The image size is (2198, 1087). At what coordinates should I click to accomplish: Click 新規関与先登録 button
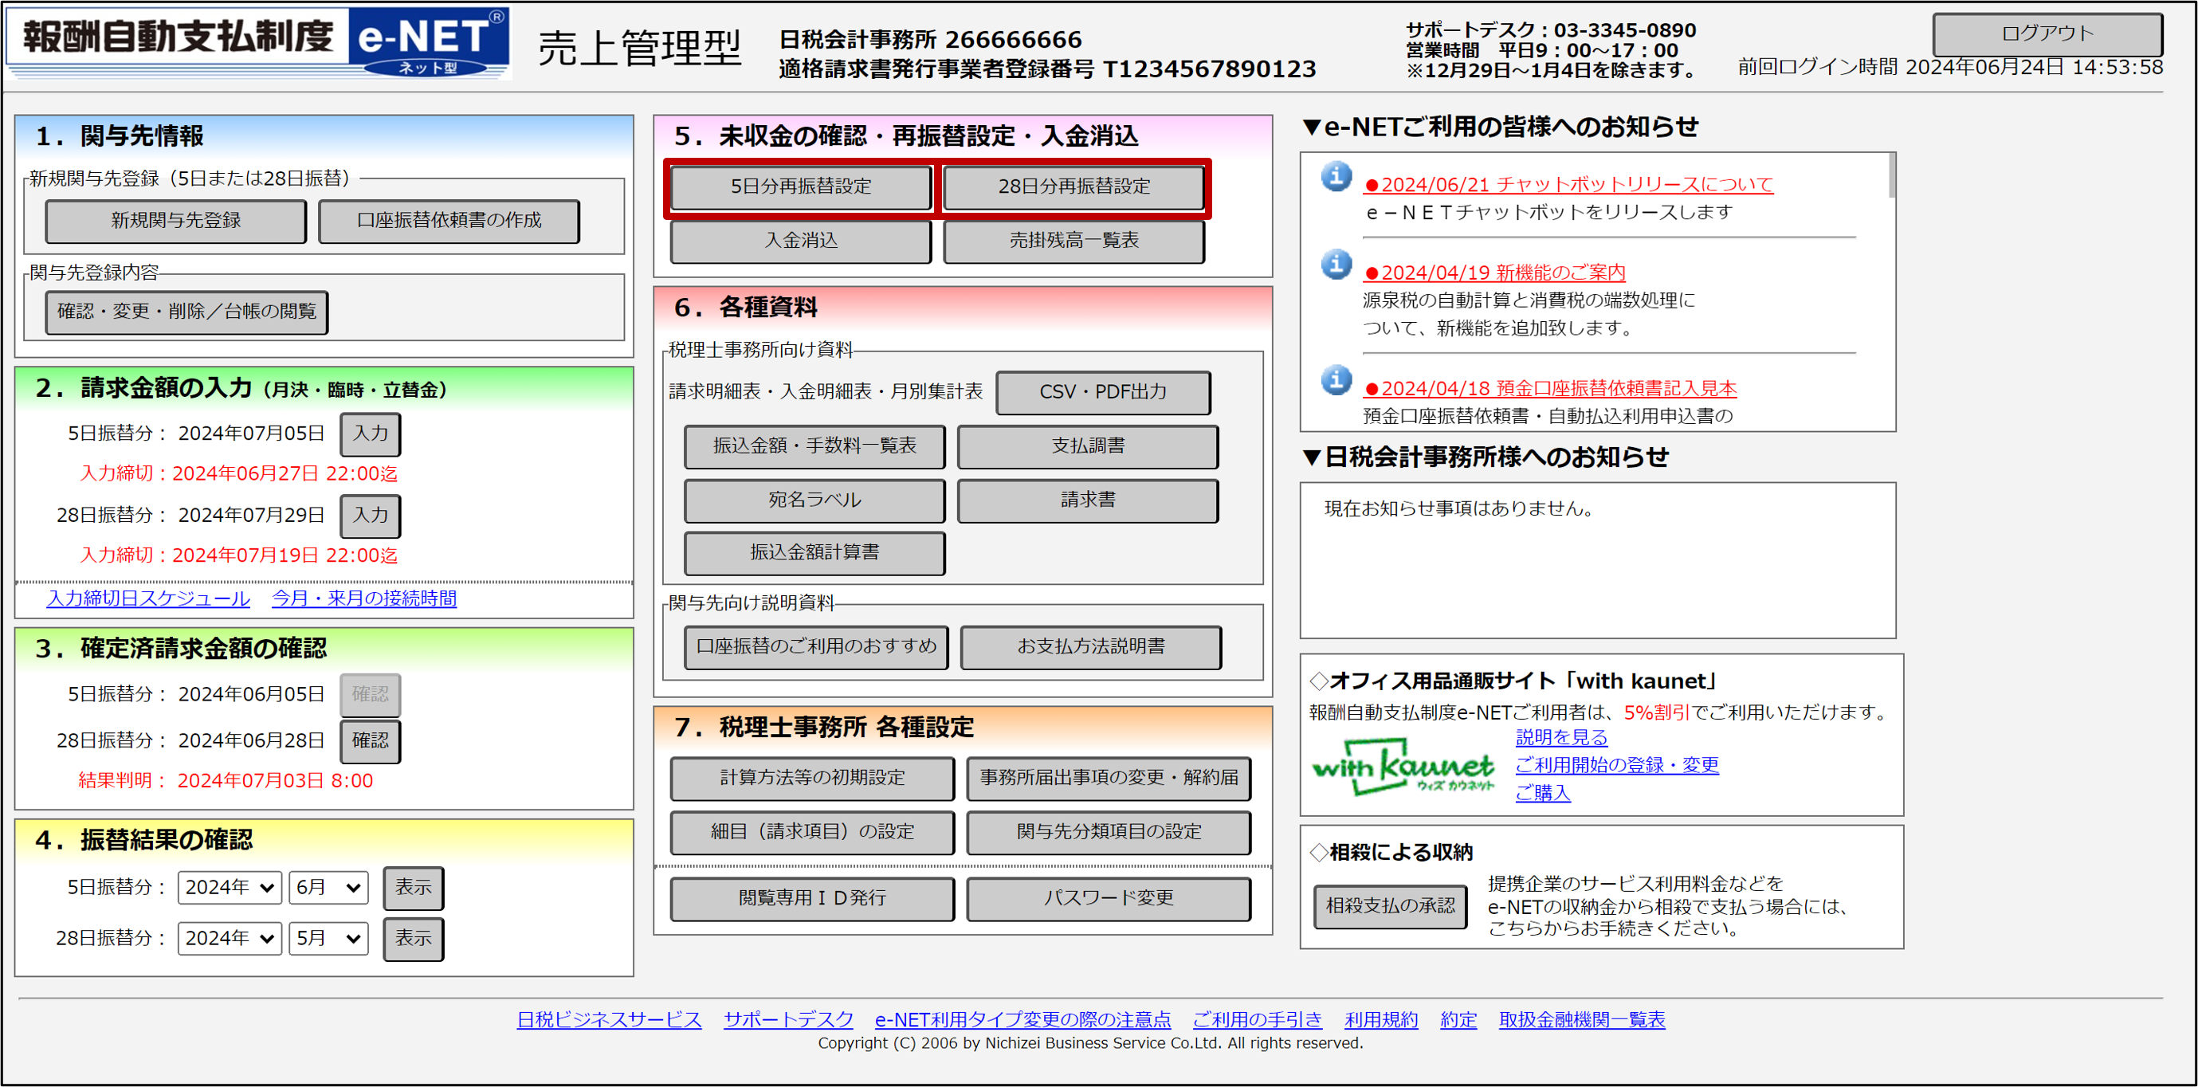[x=176, y=221]
